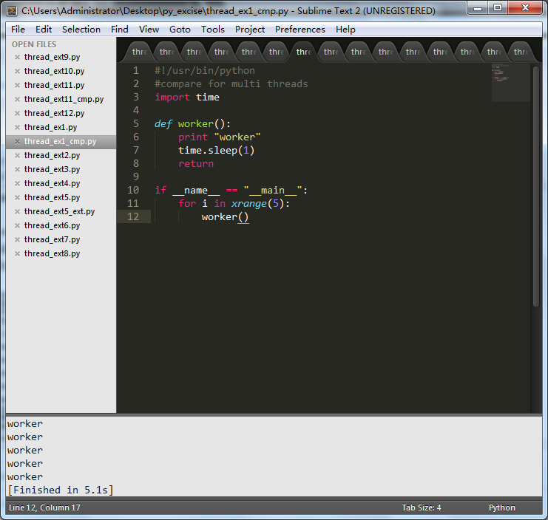Close thread_ext2.py with its x icon

click(x=17, y=156)
